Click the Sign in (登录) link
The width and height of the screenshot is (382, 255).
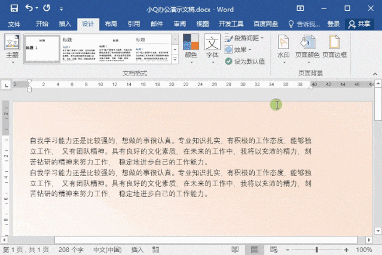coord(333,24)
